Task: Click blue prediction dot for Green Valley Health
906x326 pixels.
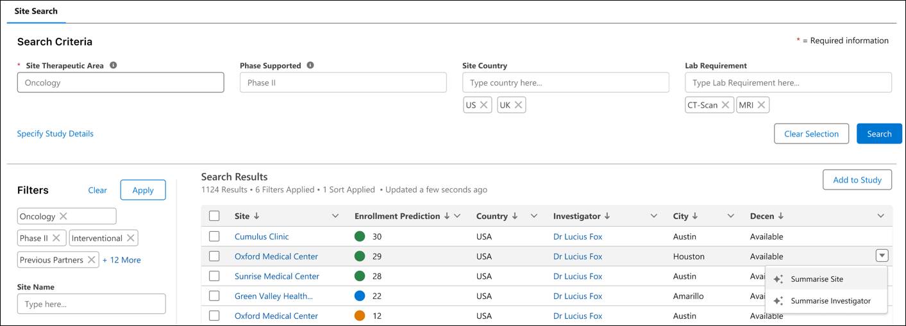Action: point(360,296)
